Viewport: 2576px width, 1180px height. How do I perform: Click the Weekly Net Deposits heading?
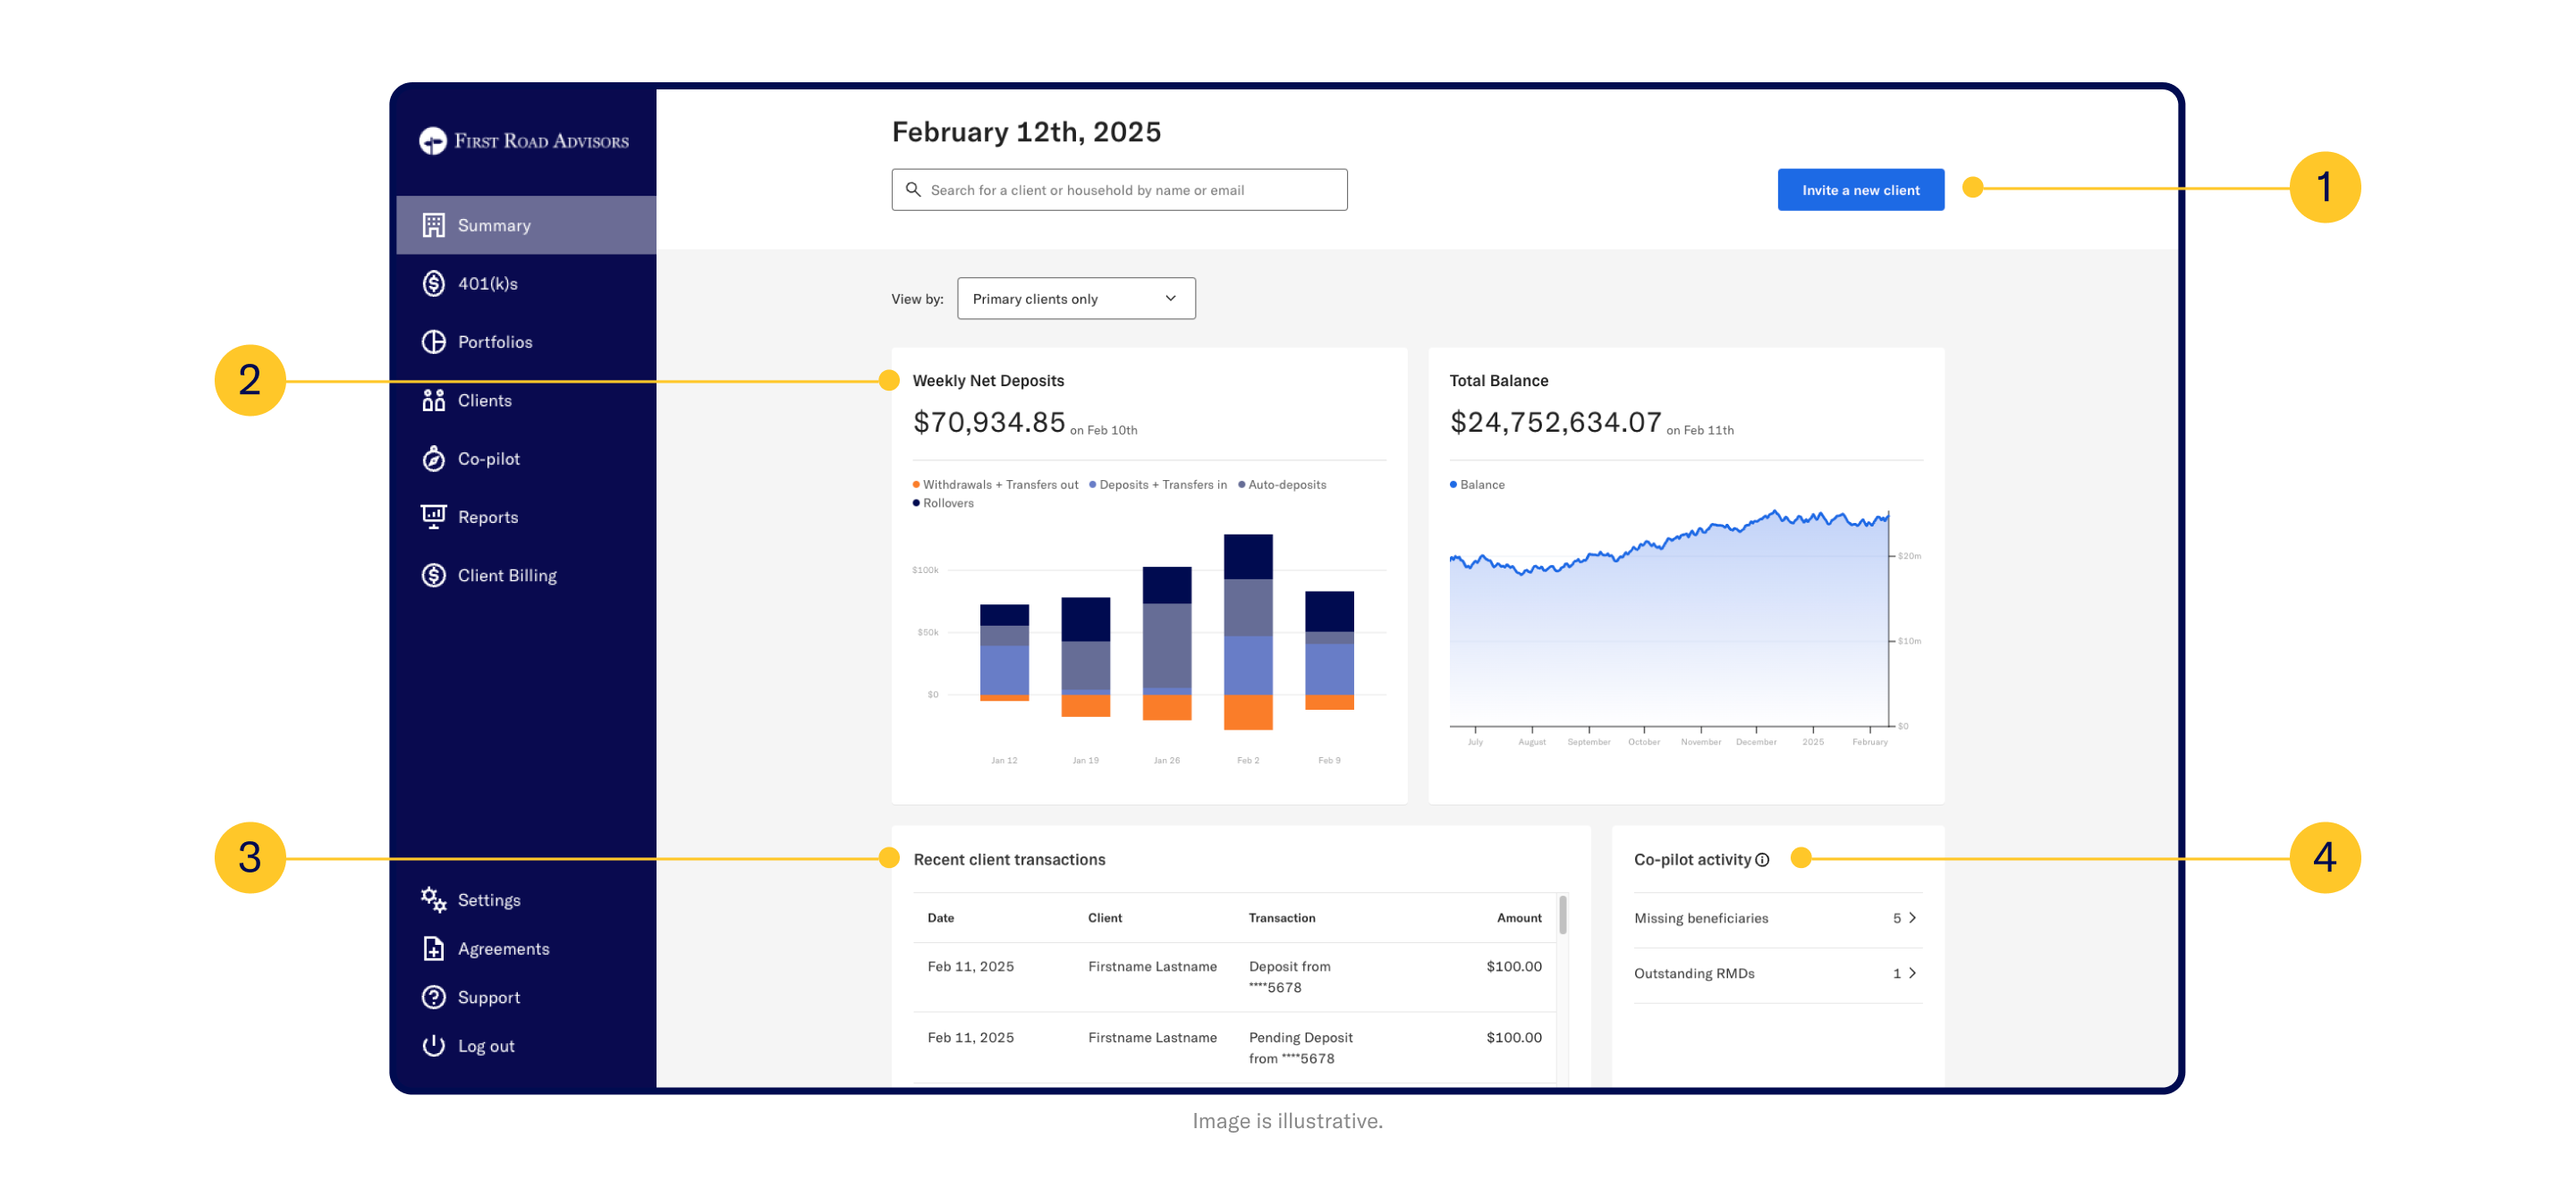pyautogui.click(x=988, y=381)
